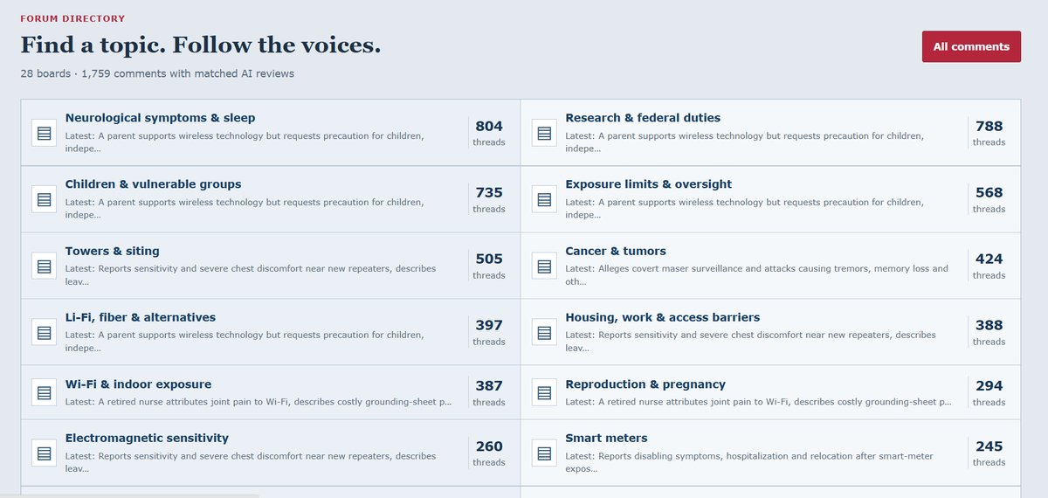Open Li-Fi, fiber & alternatives board
The image size is (1048, 498).
[x=141, y=317]
